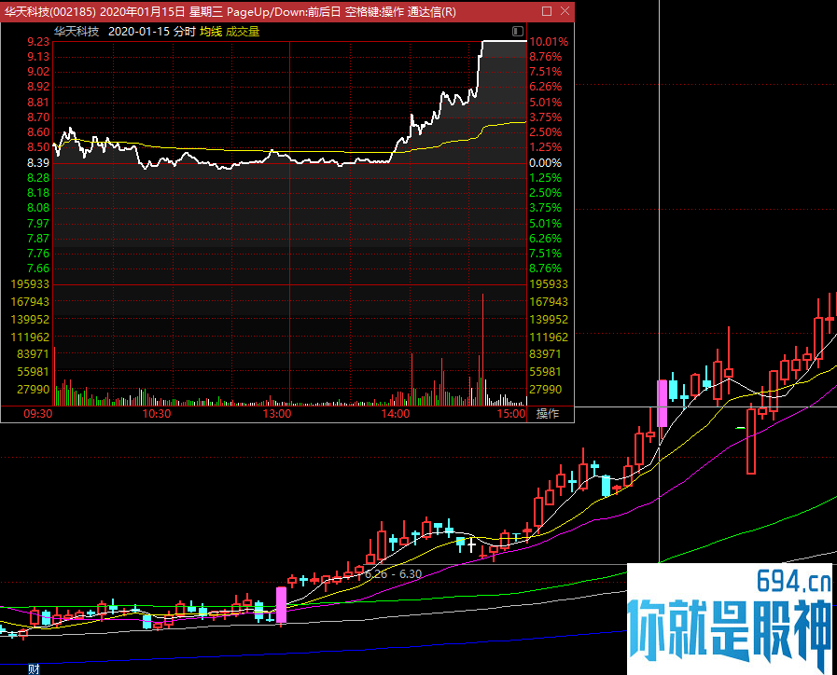
Task: Click the tallest red volume spike near close
Action: point(482,350)
